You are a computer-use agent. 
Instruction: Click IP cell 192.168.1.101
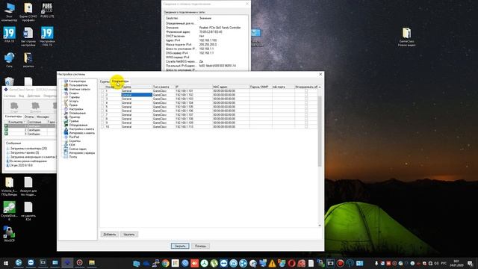193,91
